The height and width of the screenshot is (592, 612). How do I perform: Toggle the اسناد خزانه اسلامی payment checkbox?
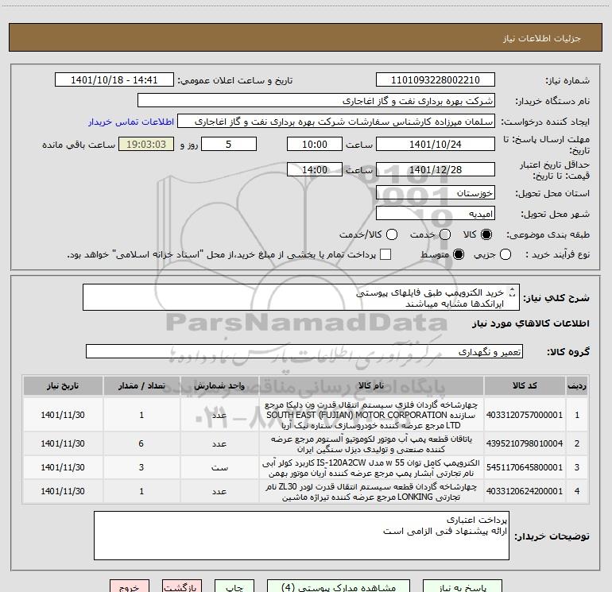point(385,254)
